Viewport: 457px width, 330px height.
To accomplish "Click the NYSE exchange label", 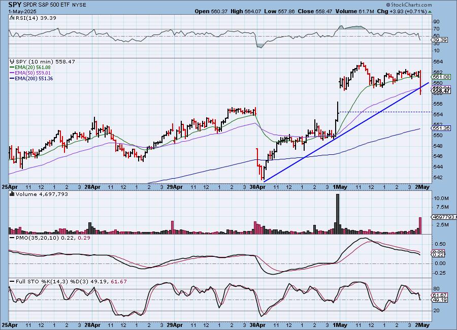I will pyautogui.click(x=79, y=5).
